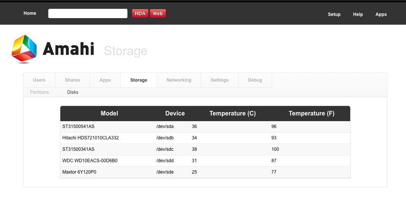Open the Settings tab

220,80
